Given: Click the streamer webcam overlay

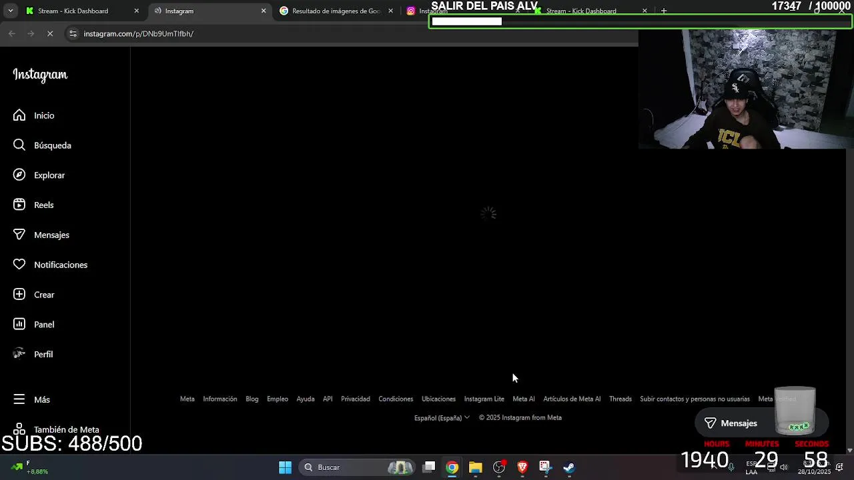Looking at the screenshot, I should (x=746, y=89).
